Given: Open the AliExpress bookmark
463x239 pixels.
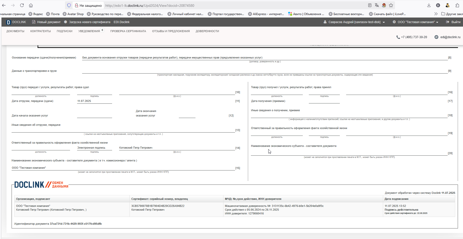Looking at the screenshot, I should [266, 14].
